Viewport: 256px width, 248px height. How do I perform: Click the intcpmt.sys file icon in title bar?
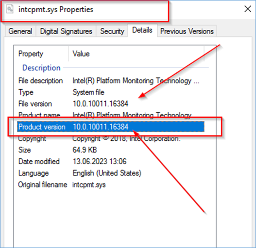[x=10, y=9]
